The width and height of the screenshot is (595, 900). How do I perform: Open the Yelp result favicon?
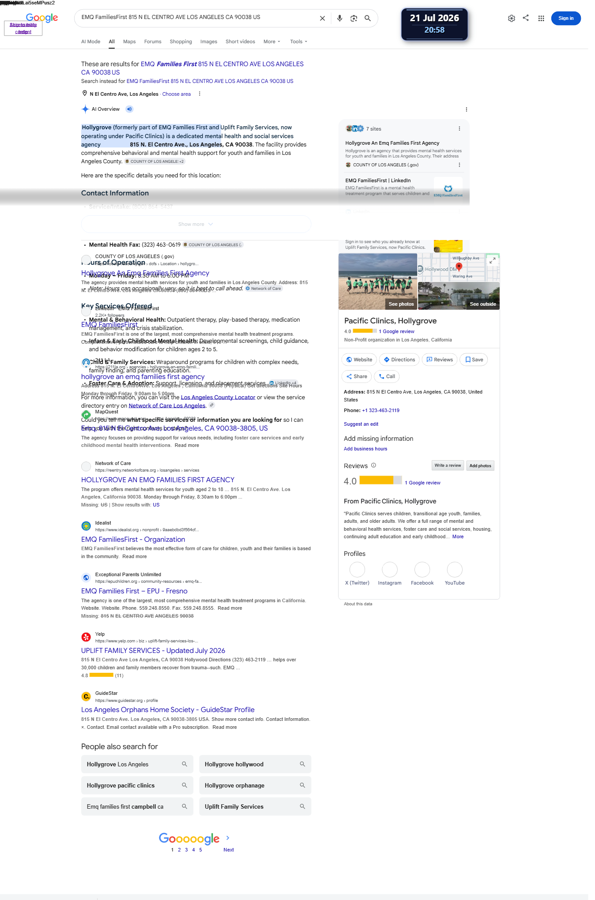[86, 637]
